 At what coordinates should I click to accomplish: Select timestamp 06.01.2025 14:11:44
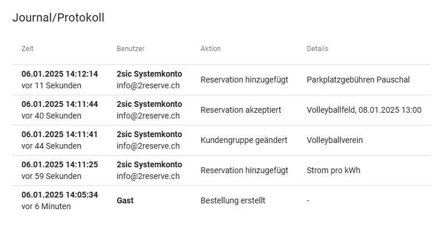[60, 104]
